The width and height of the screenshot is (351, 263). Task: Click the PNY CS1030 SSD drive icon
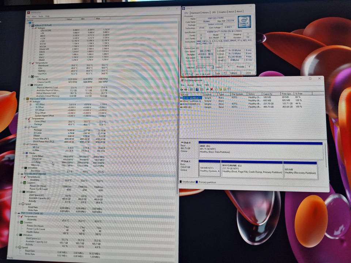[19, 213]
